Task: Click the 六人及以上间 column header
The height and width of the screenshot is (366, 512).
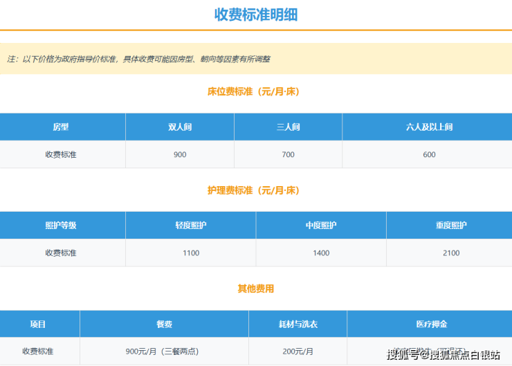Action: pos(429,127)
